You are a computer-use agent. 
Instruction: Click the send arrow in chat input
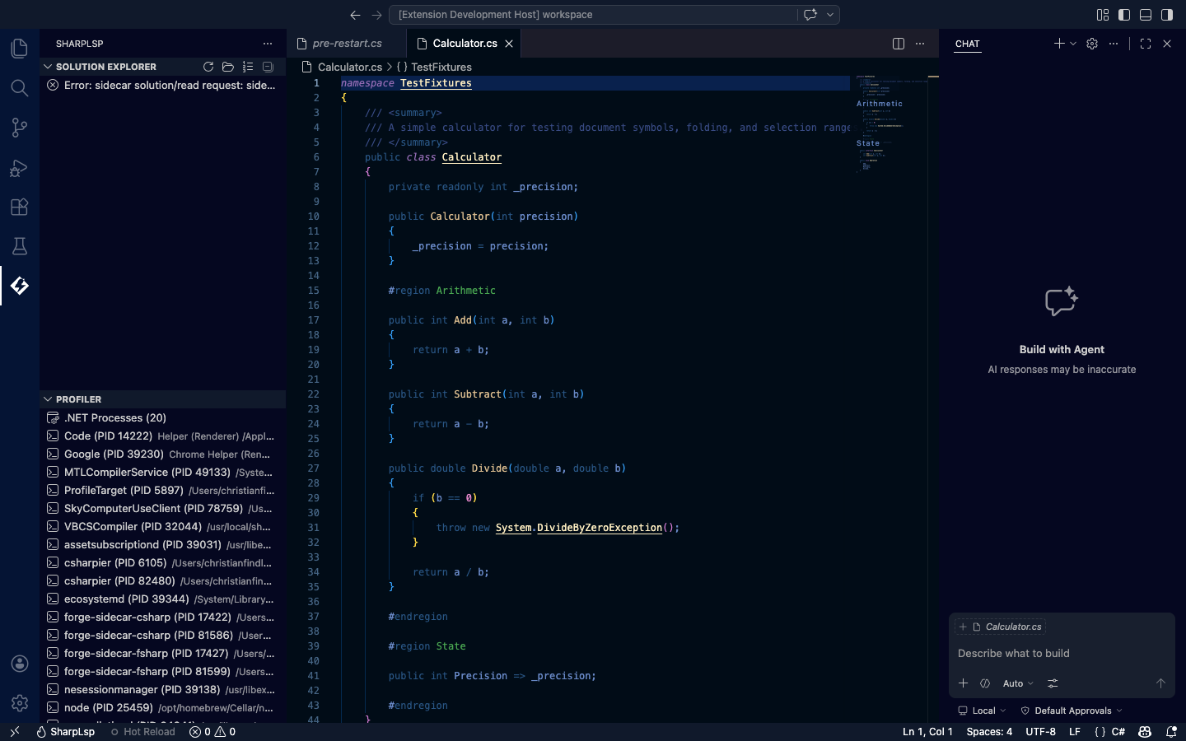(x=1160, y=683)
